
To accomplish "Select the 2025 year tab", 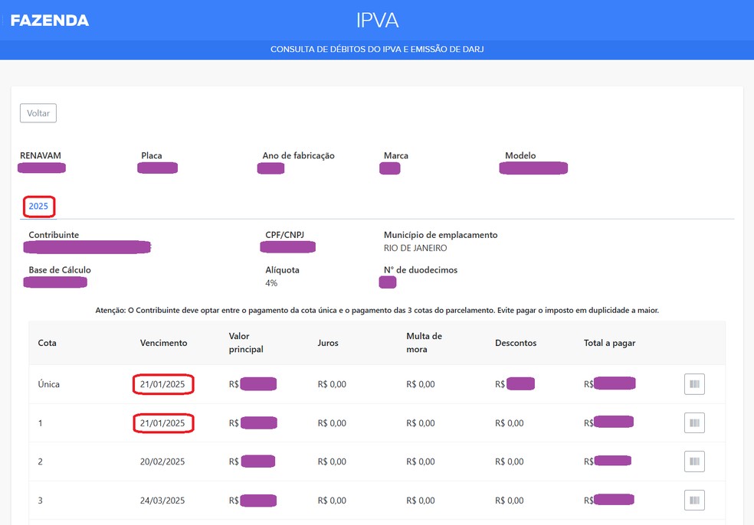I will 38,207.
